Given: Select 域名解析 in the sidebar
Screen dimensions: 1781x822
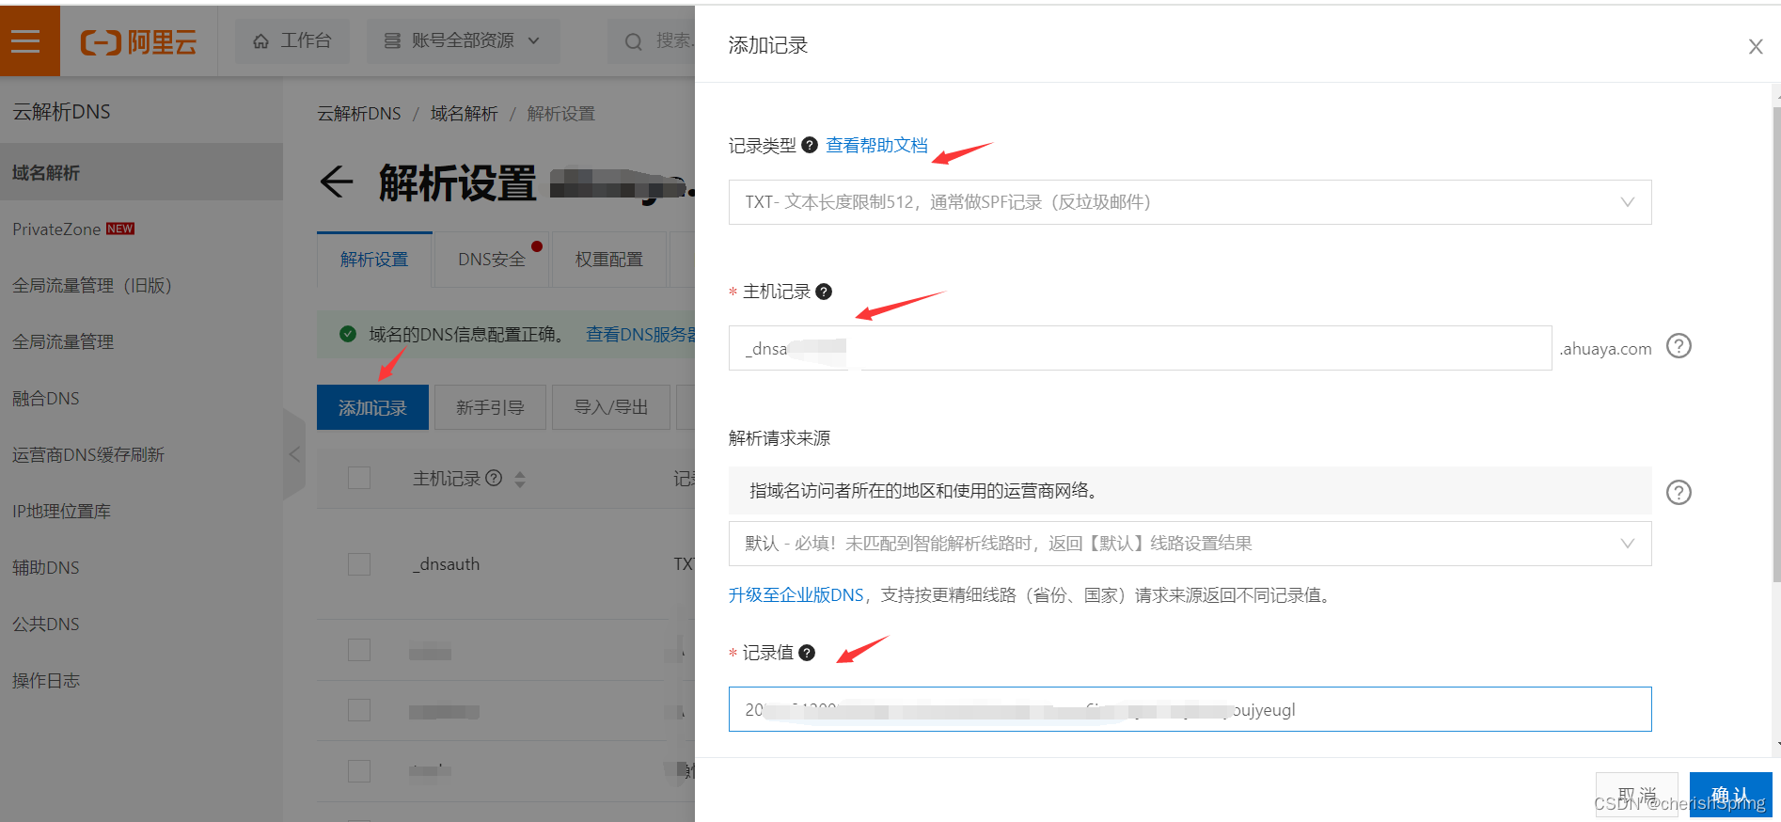Looking at the screenshot, I should point(141,172).
